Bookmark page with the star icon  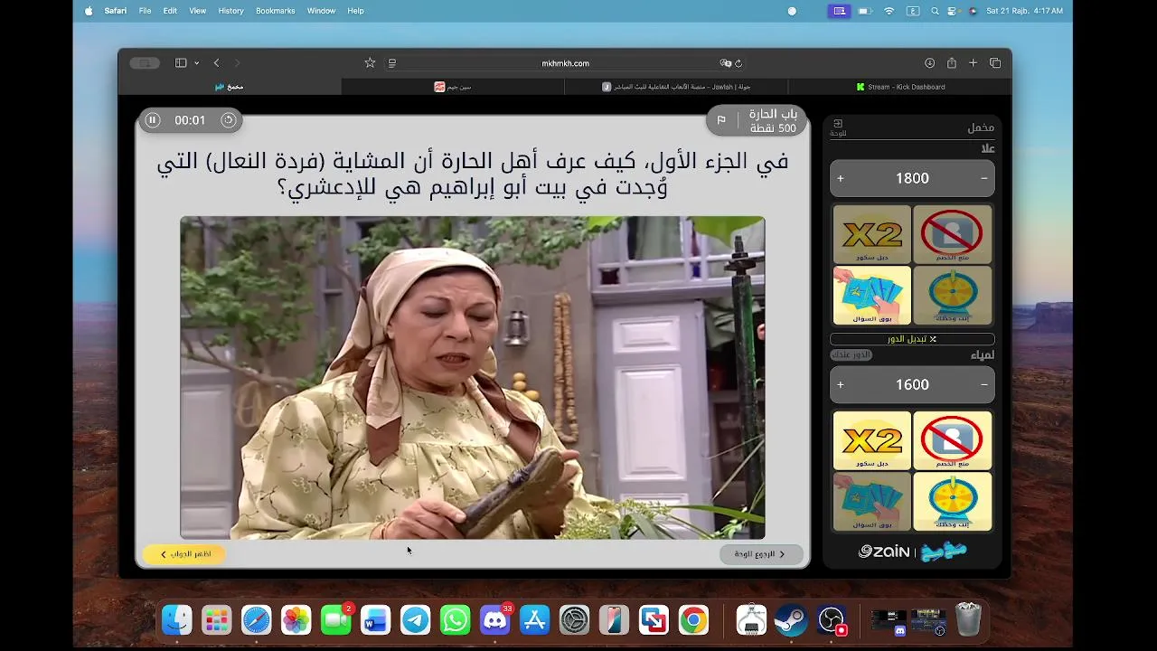(x=370, y=63)
